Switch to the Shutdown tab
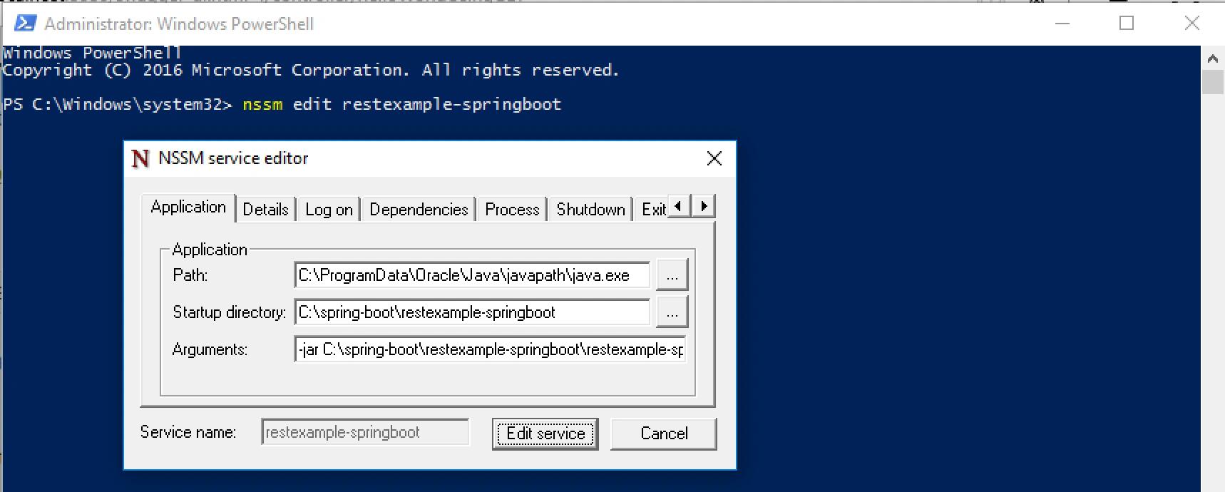Viewport: 1225px width, 492px height. click(x=590, y=210)
